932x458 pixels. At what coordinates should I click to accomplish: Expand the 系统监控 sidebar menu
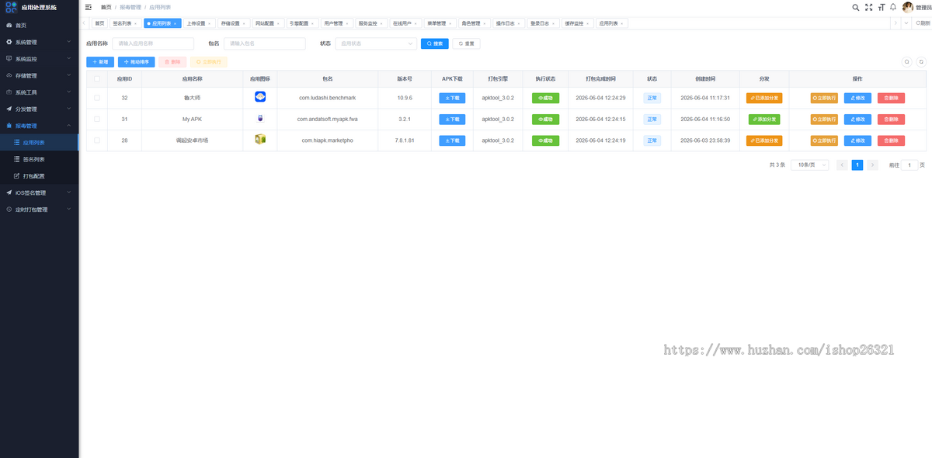point(39,59)
